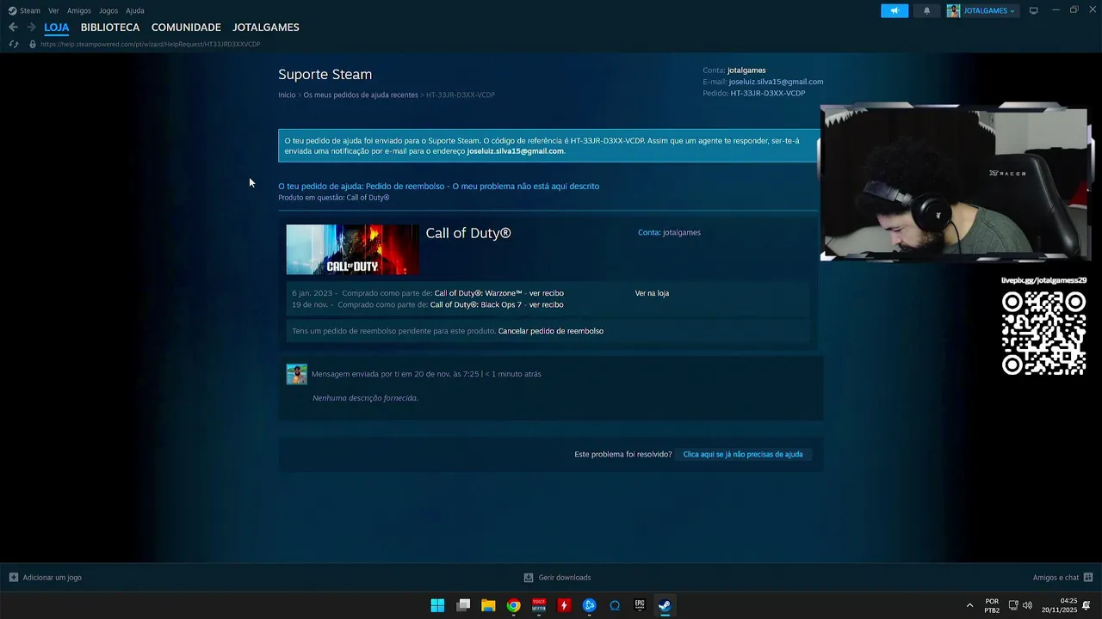Click 'Nenhuma descrição fornecida.' message text
Screen dimensions: 1102x619
[365, 398]
